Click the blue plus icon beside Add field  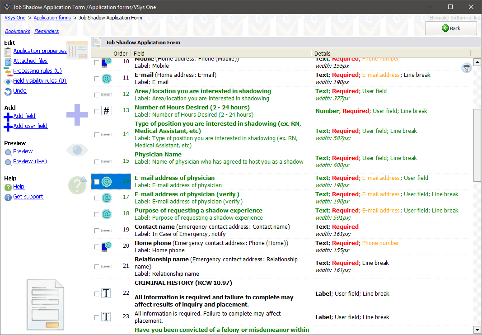point(8,117)
